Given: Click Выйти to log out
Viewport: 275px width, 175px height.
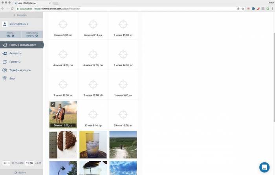Looking at the screenshot, I should click(21, 172).
